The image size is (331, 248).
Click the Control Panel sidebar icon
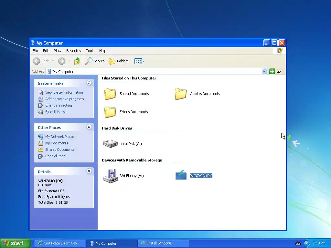click(40, 156)
